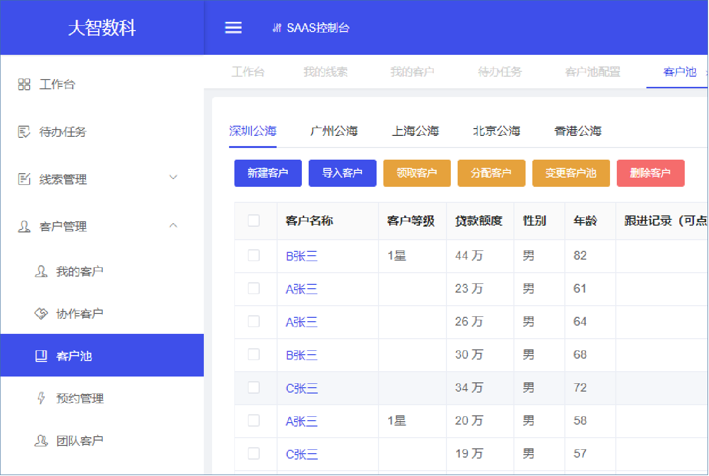Click the 线索管理 sidebar icon
Viewport: 709px width, 476px height.
coord(24,179)
